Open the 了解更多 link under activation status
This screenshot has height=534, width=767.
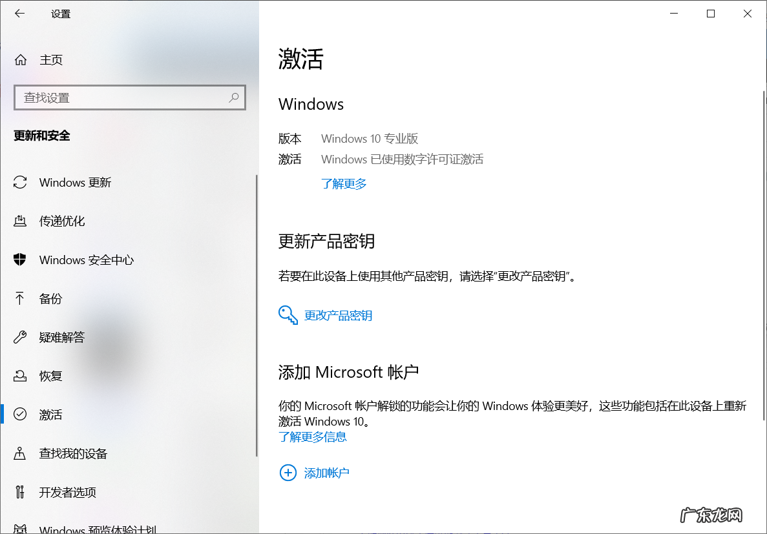[344, 183]
